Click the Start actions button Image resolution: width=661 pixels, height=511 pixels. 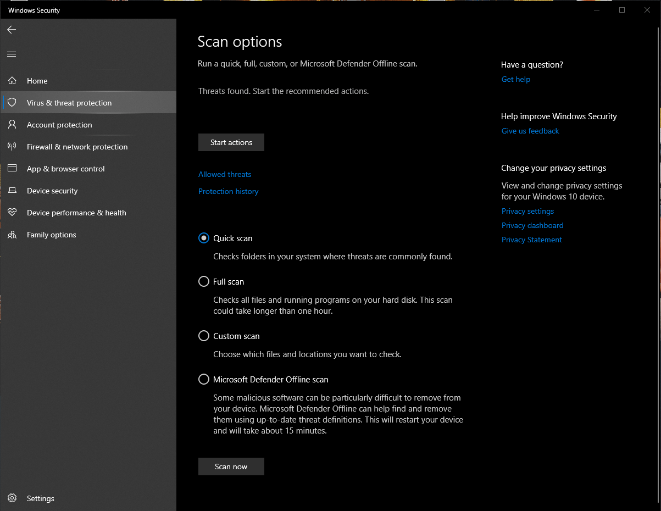click(x=231, y=142)
